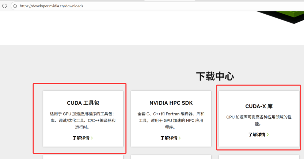Click 了解详情 under NVIDIA HPC SDK
This screenshot has height=159, width=304.
pos(169,138)
